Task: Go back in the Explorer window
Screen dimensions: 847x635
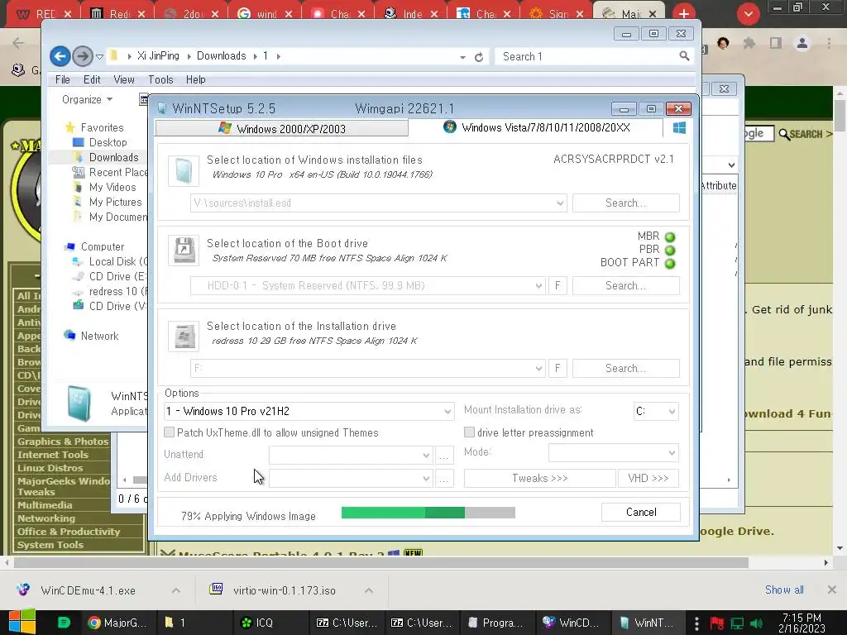Action: (x=60, y=56)
